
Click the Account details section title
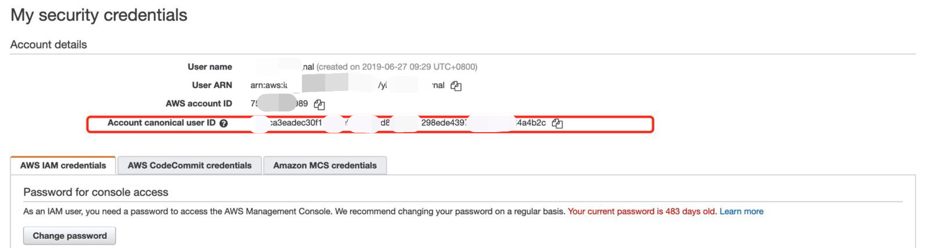tap(49, 45)
